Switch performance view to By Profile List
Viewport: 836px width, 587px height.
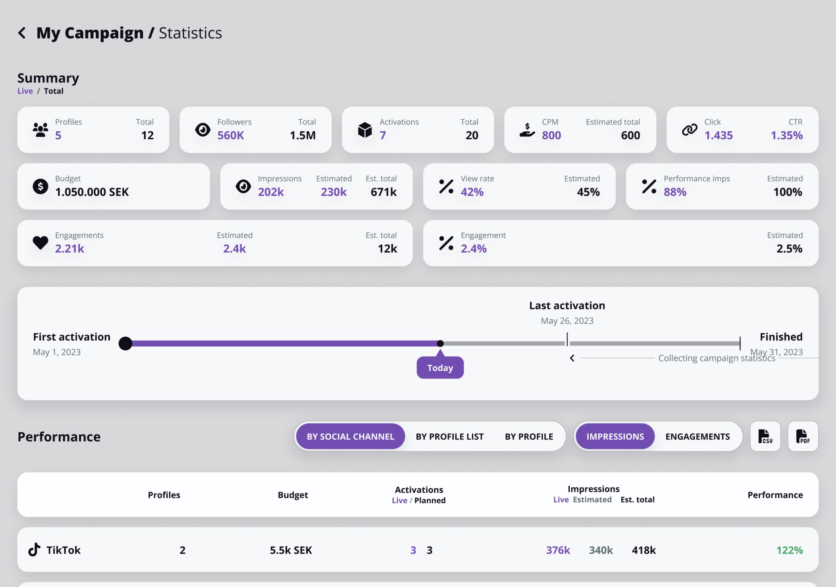pyautogui.click(x=449, y=437)
